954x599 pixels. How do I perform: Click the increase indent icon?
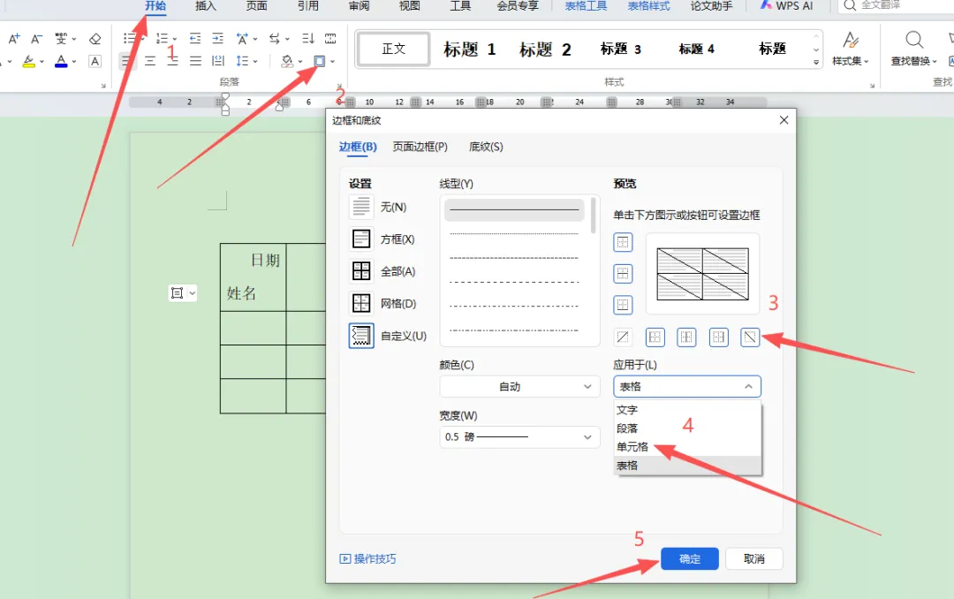pos(217,39)
